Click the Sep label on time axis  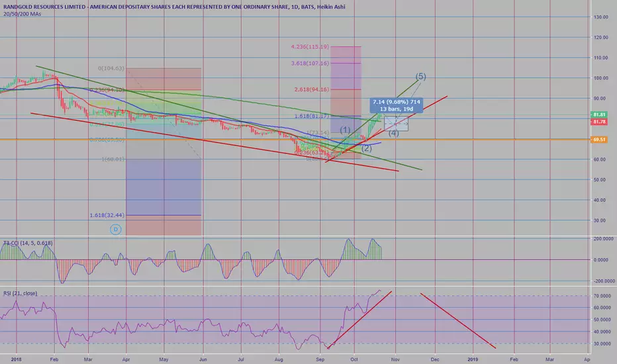click(320, 359)
